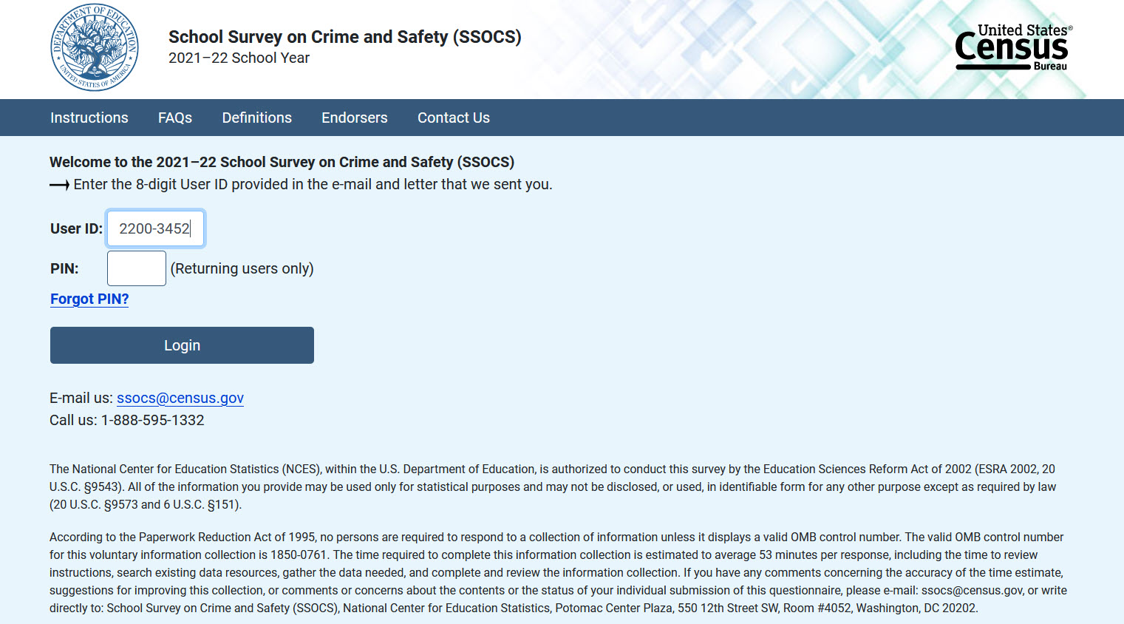Click the United States Census Bureau logo
This screenshot has width=1124, height=624.
[x=1012, y=47]
